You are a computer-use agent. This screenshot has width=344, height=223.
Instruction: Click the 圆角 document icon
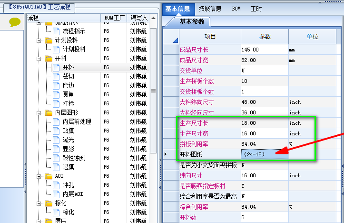click(56, 95)
